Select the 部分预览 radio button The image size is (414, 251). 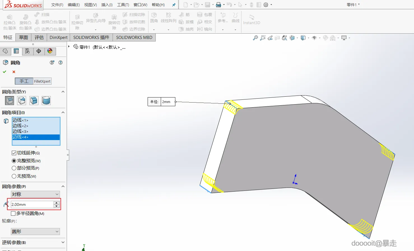[14, 168]
